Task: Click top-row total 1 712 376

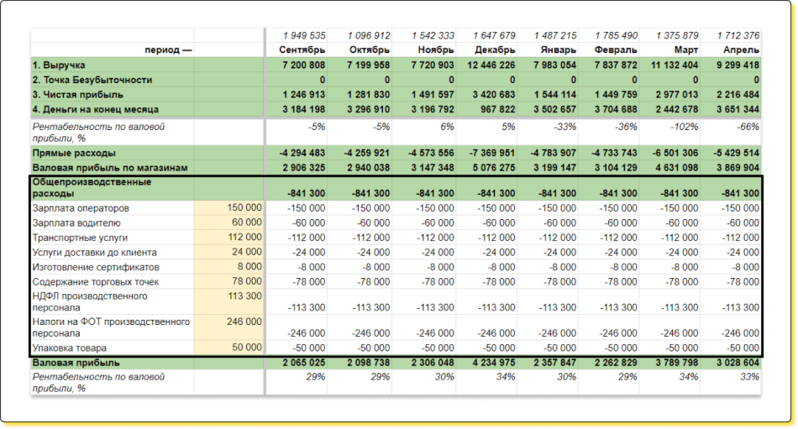Action: tap(738, 35)
